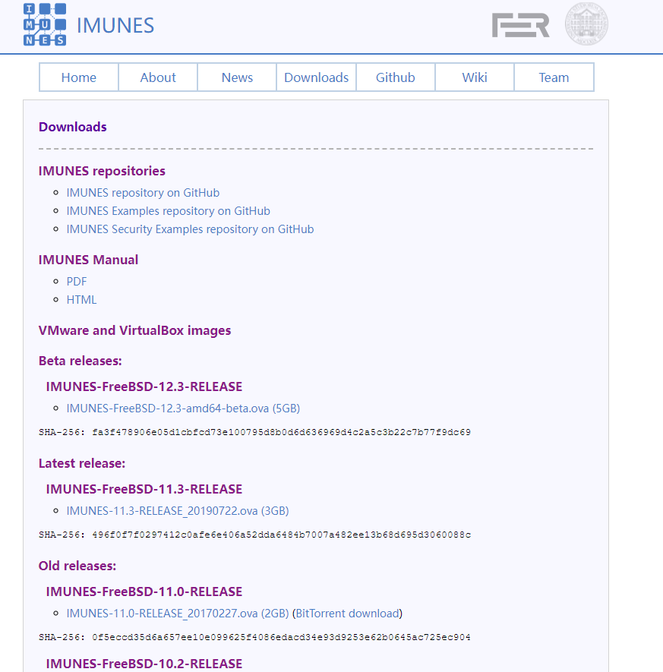Screen dimensions: 663x672
Task: Click the IMUNES Manual heading
Action: (x=88, y=260)
